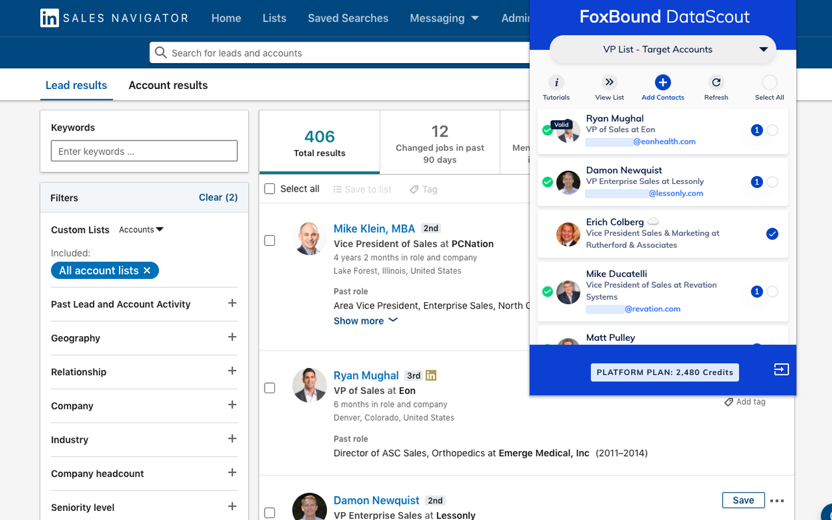Expand the Relationship filter
Viewport: 832px width, 520px height.
click(232, 370)
